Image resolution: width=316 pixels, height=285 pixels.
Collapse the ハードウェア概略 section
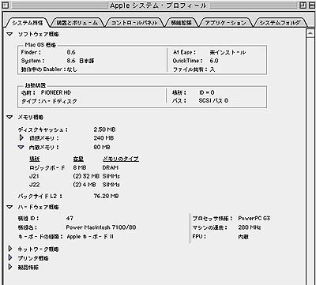click(x=10, y=207)
